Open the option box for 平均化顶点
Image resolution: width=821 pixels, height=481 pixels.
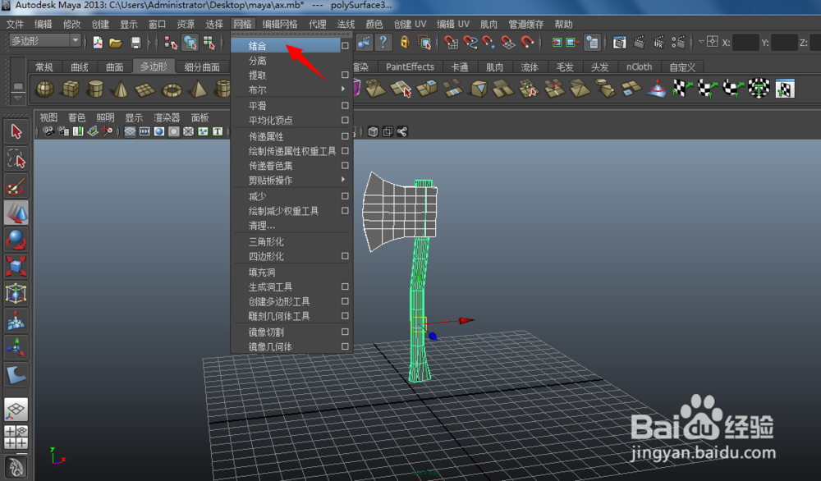click(x=345, y=120)
